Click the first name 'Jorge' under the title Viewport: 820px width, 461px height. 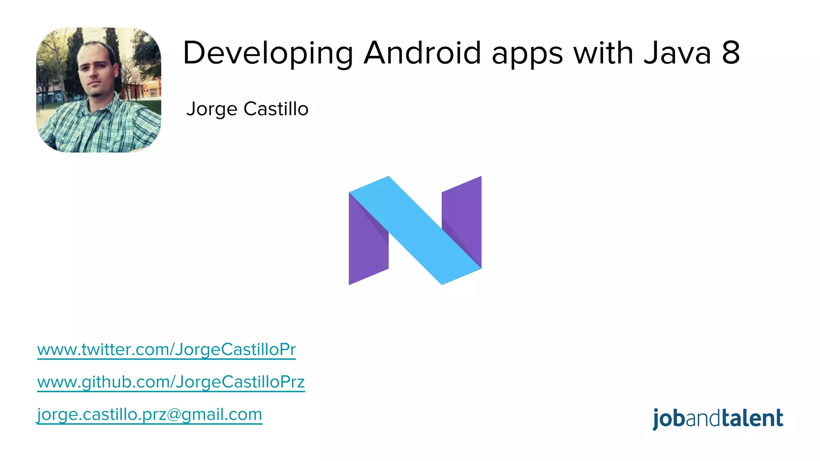tap(212, 109)
